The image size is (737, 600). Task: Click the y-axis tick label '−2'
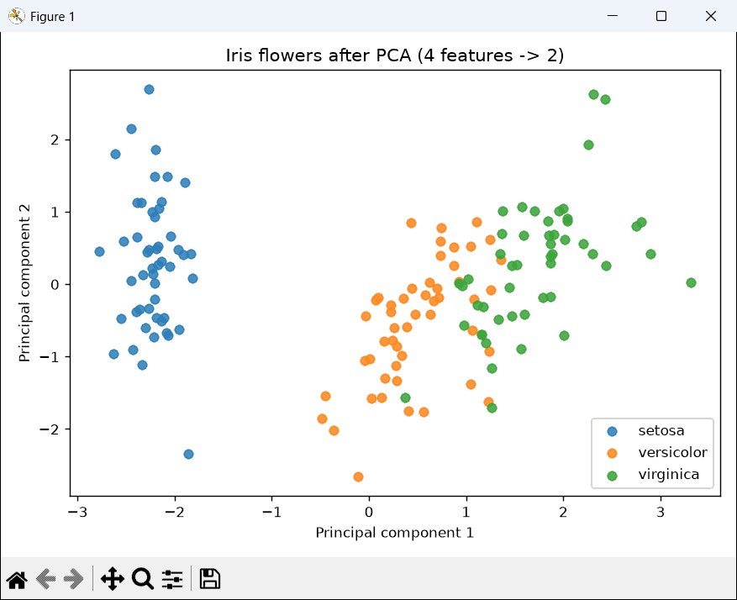[x=50, y=429]
